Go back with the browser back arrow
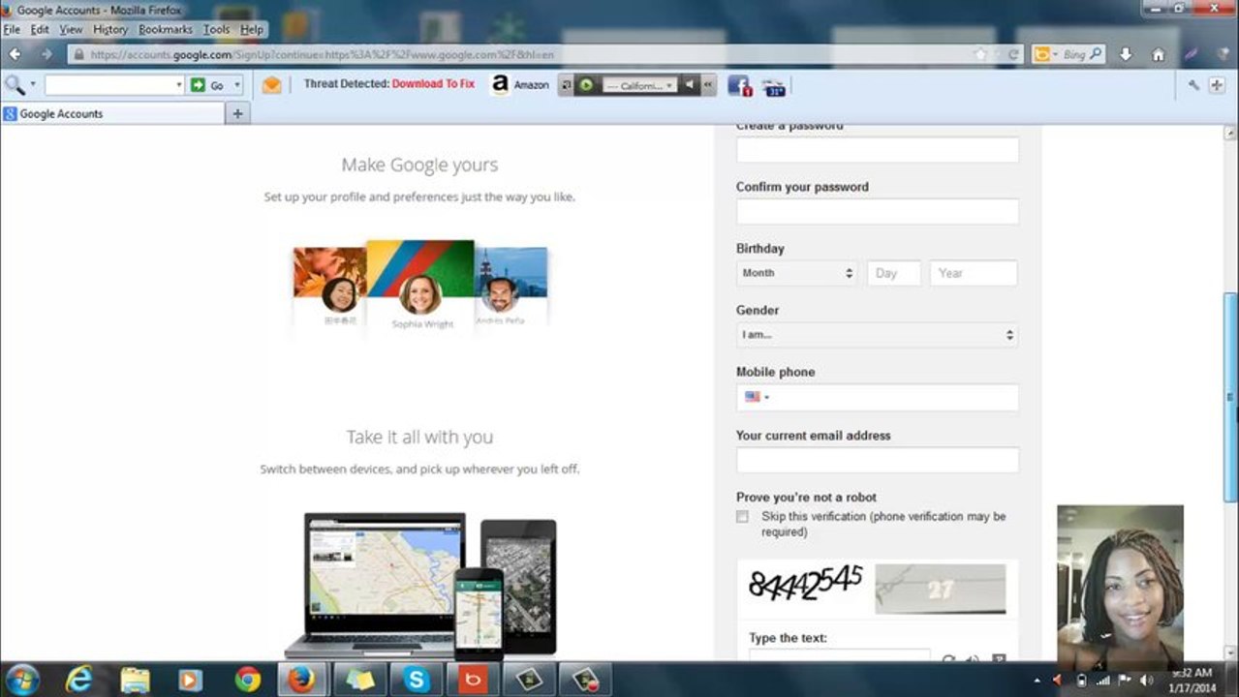 [x=15, y=54]
